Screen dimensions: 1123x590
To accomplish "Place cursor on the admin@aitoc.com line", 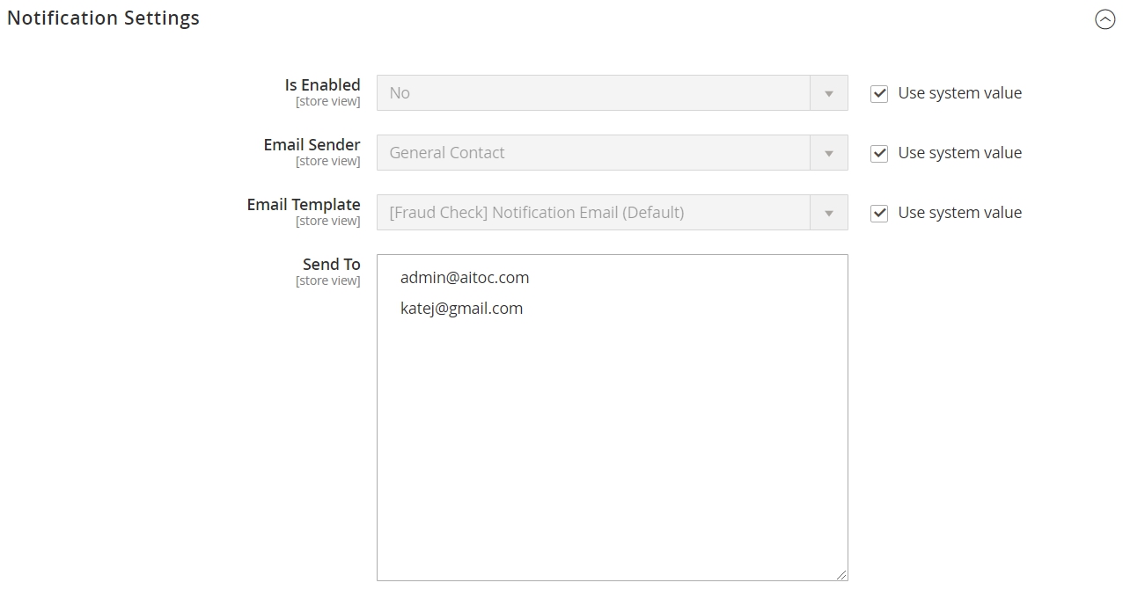I will [x=465, y=278].
